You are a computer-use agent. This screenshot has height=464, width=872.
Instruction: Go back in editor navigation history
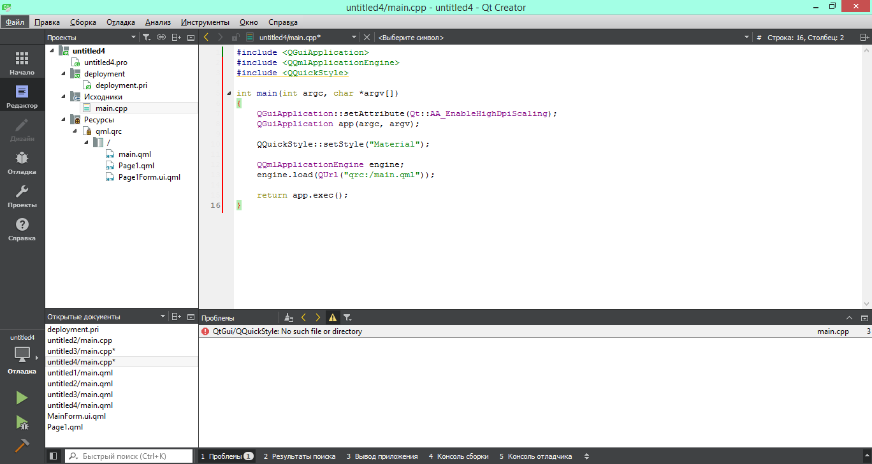(x=206, y=38)
